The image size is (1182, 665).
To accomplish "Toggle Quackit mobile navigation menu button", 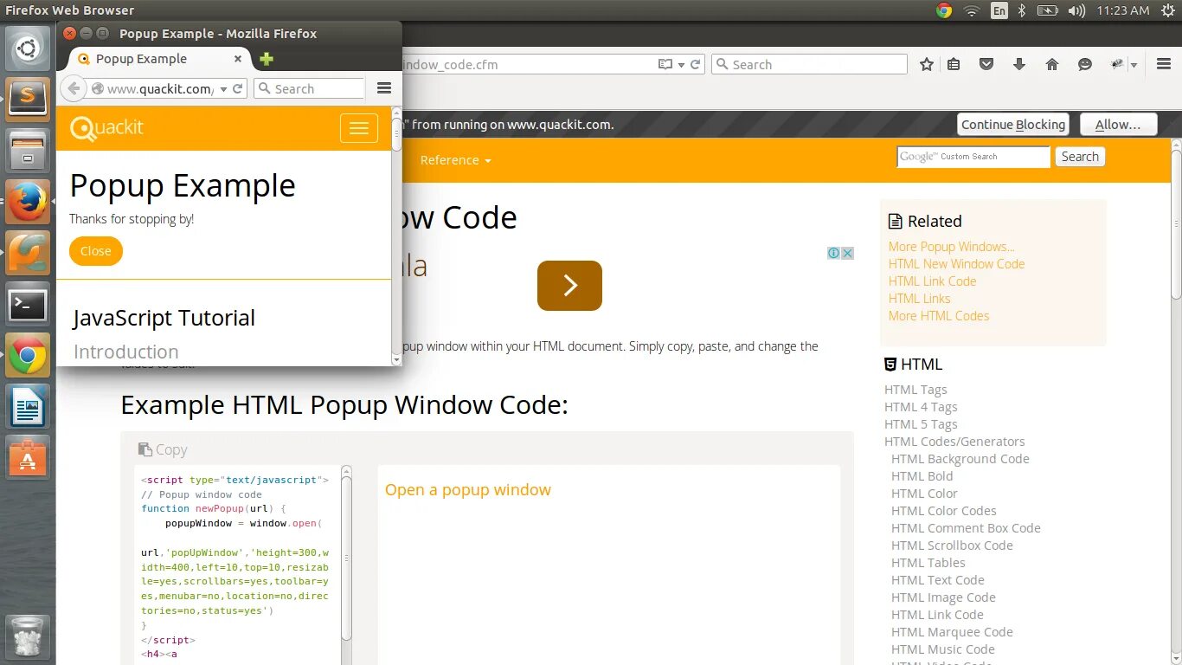I will click(x=358, y=128).
